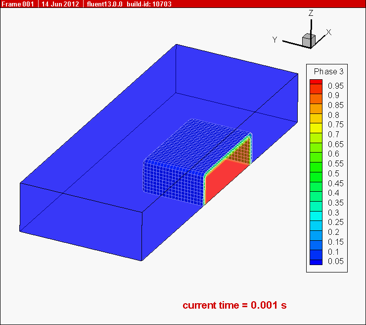The width and height of the screenshot is (366, 325).
Task: Click the Phase 3 legend title
Action: [326, 71]
